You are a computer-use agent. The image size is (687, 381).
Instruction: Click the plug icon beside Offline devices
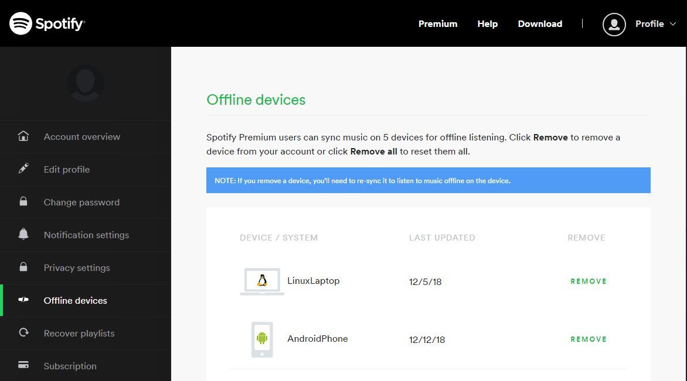tap(23, 300)
